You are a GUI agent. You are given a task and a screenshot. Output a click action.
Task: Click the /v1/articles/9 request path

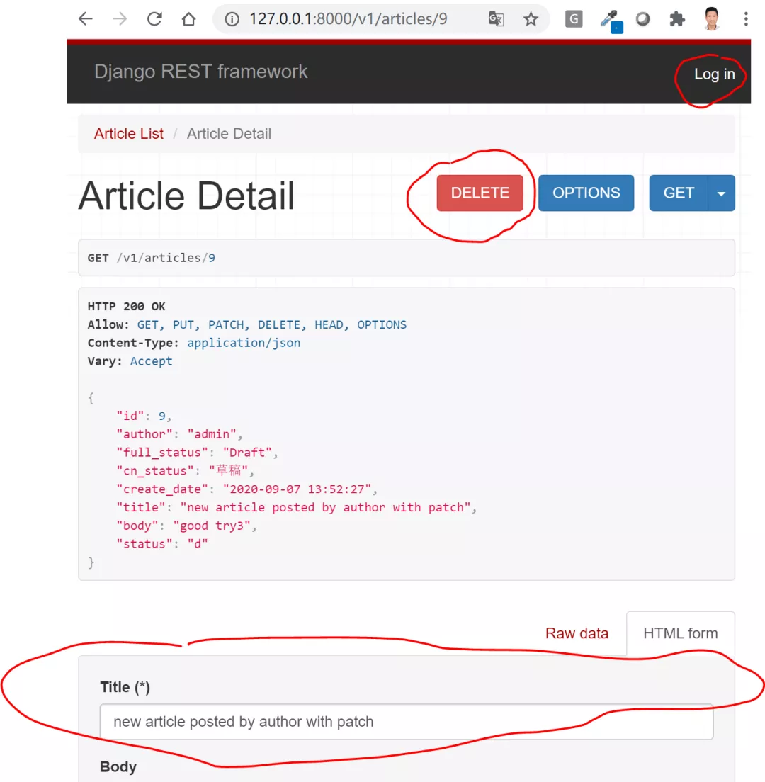pos(166,258)
